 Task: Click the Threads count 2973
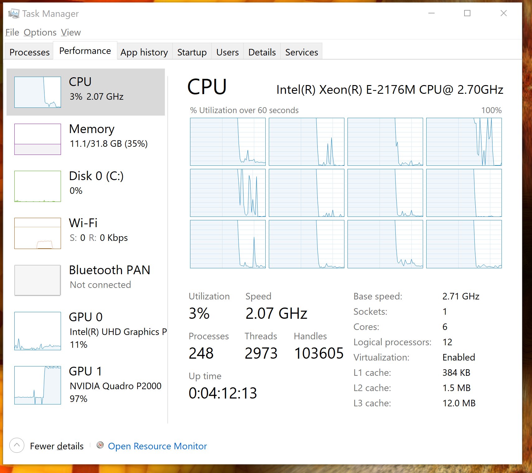[261, 353]
